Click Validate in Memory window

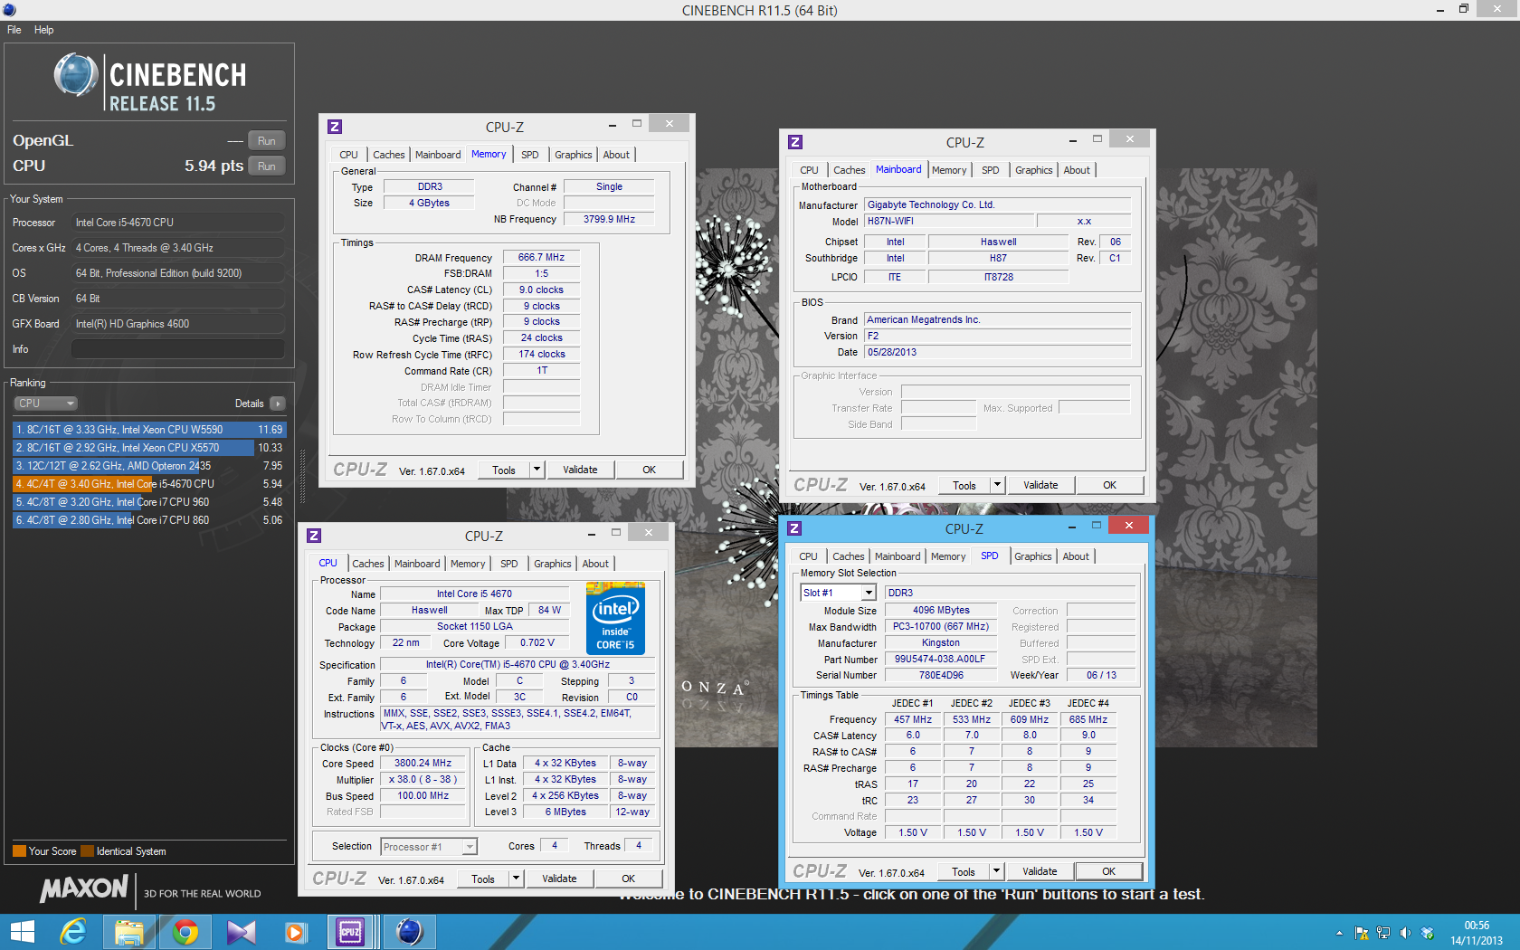tap(580, 470)
